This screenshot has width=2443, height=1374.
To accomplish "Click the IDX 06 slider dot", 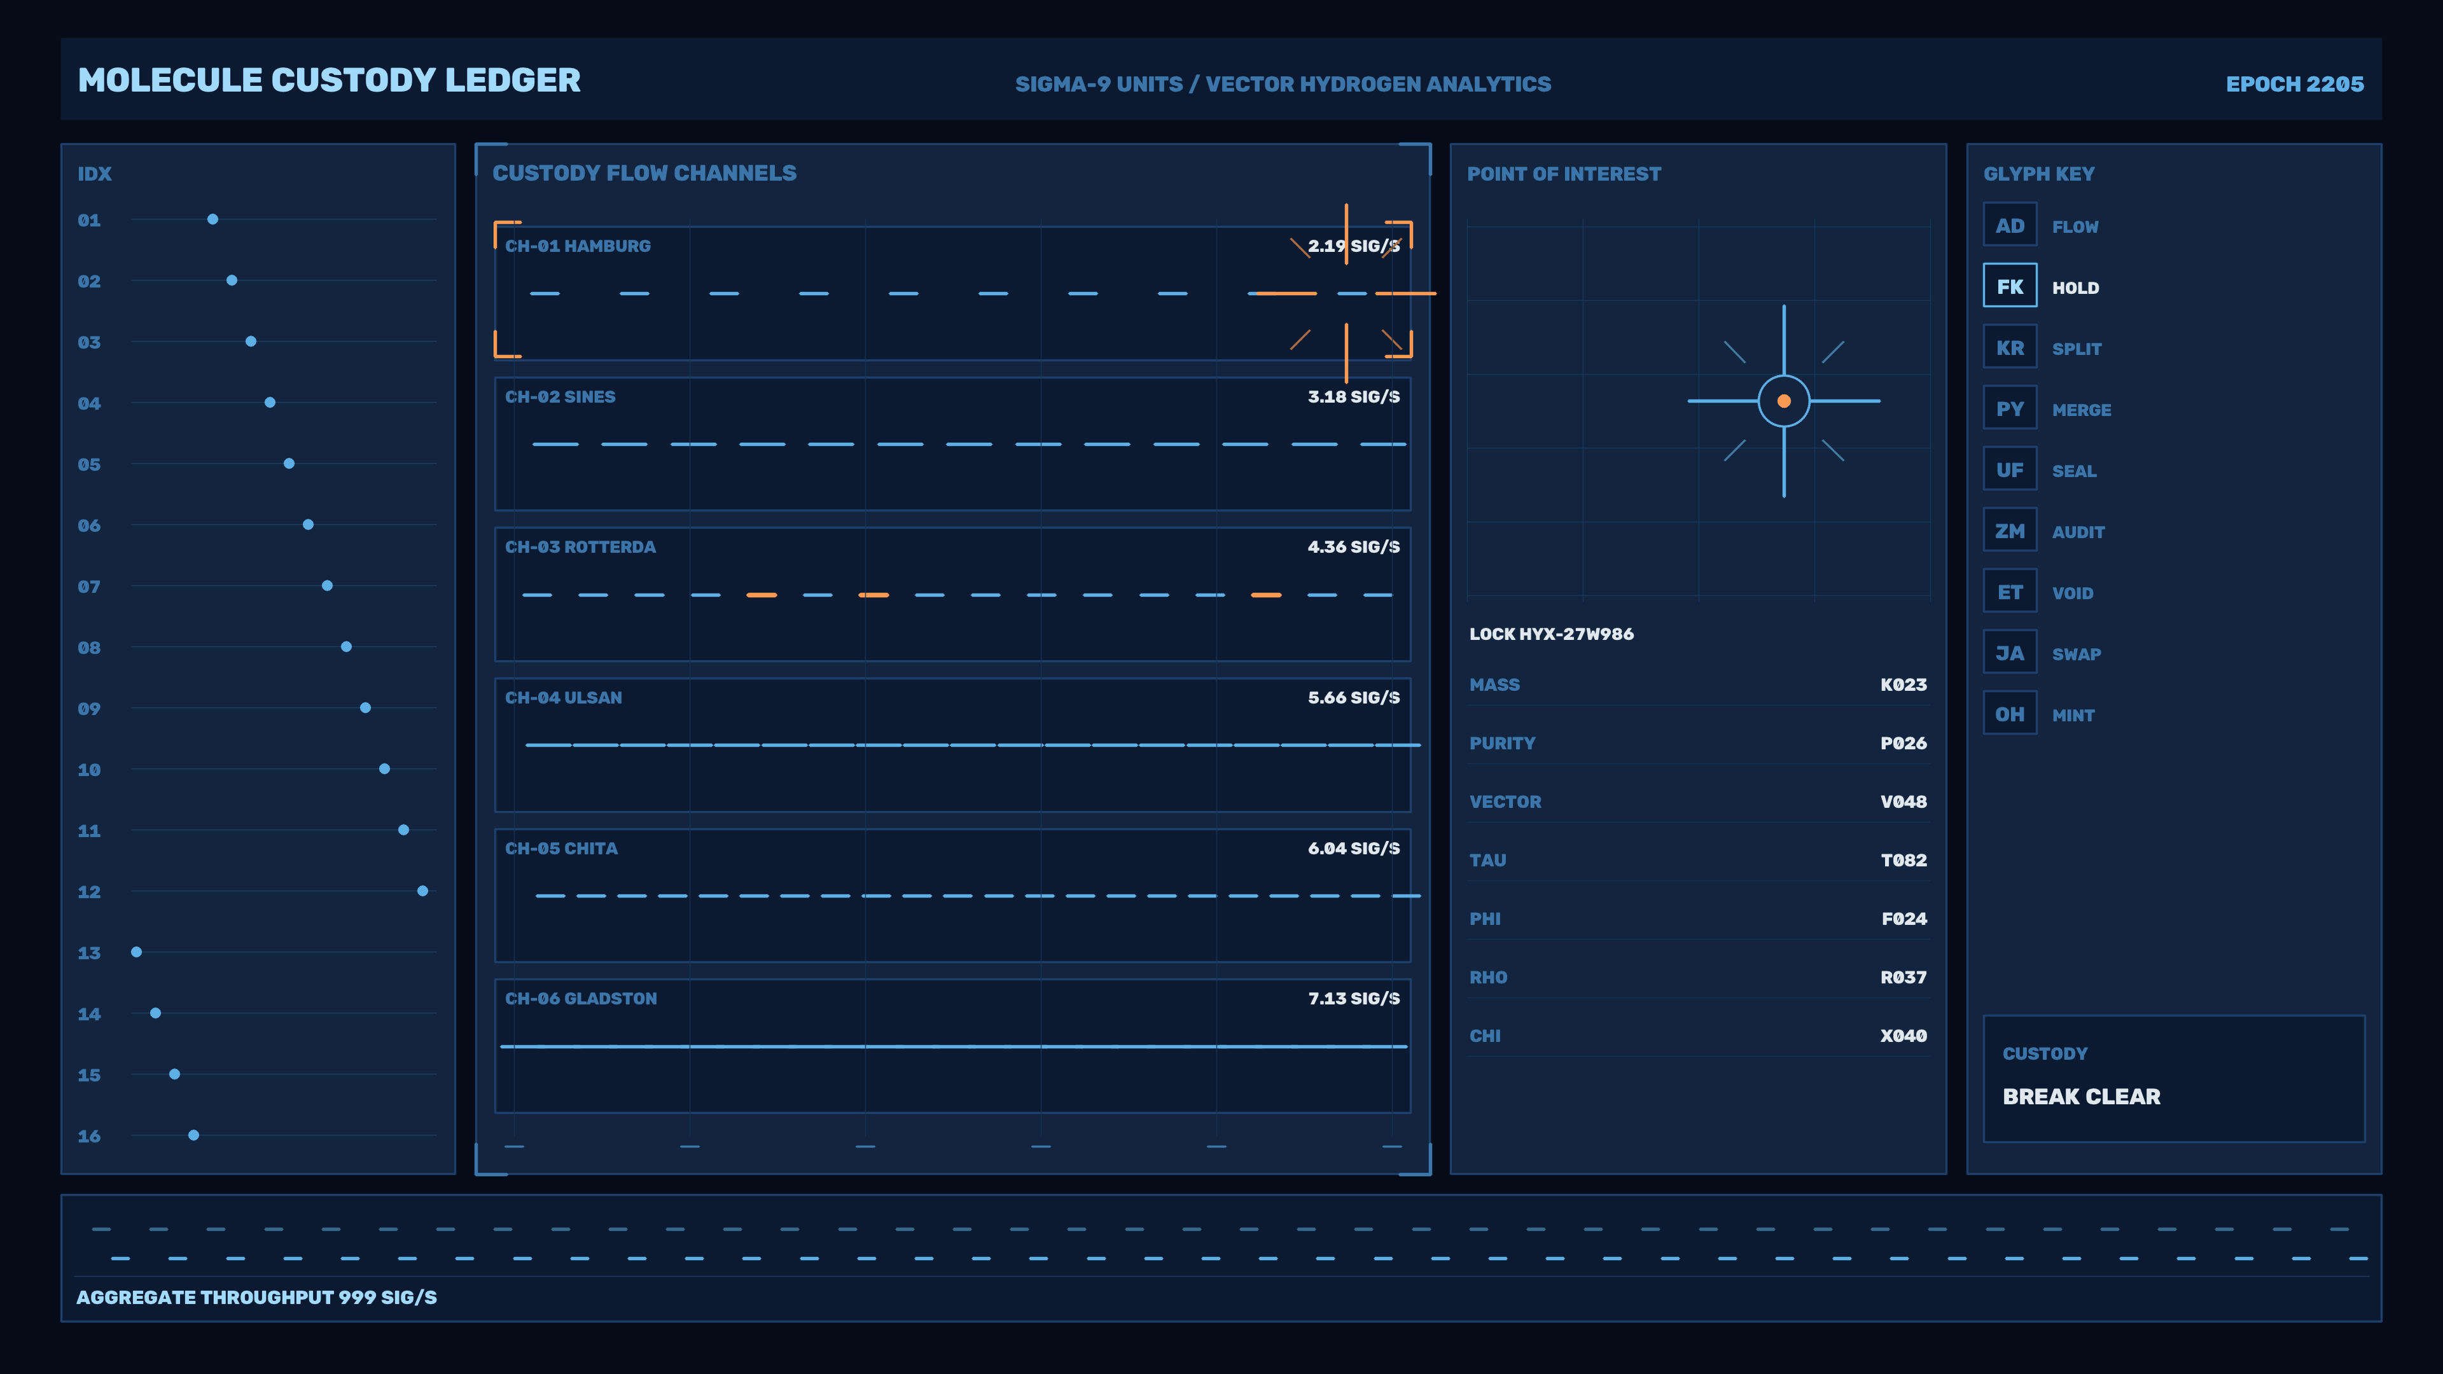I will pos(308,524).
